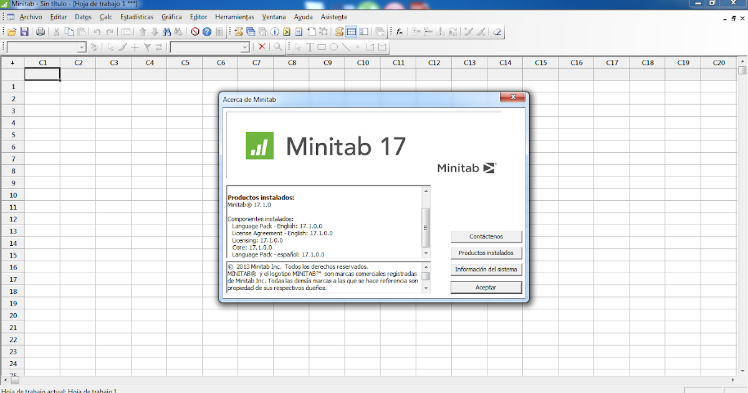
Task: Click the Cut scissors icon
Action: click(56, 32)
